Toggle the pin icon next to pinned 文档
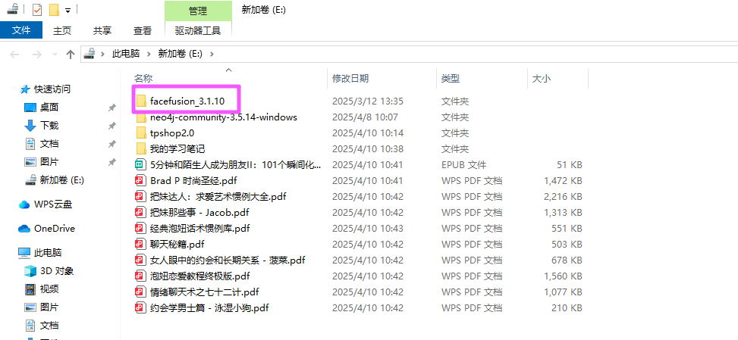This screenshot has height=340, width=738. click(112, 144)
